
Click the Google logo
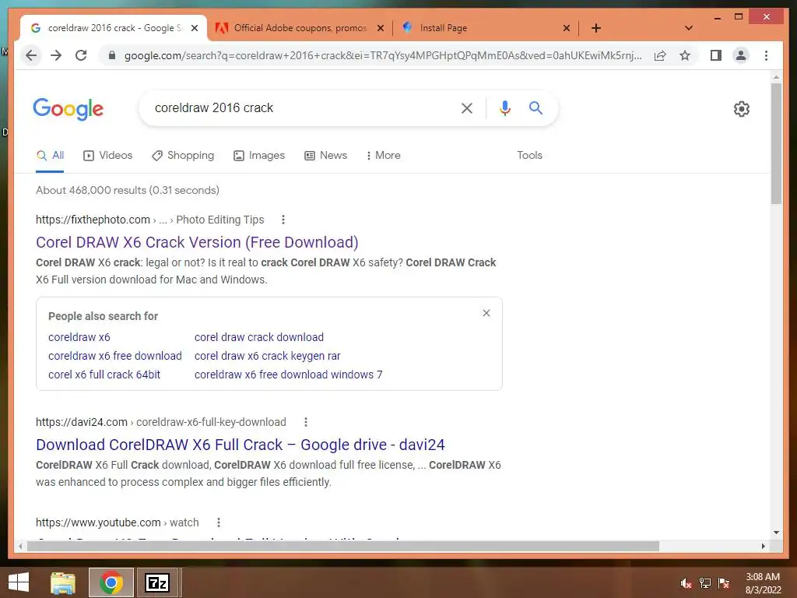tap(68, 109)
